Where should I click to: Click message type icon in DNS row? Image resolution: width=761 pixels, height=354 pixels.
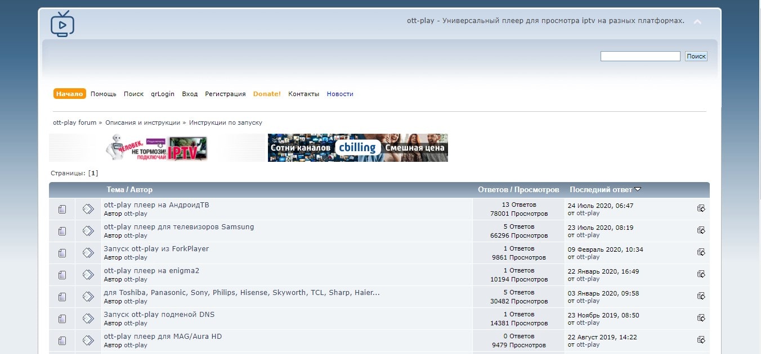pos(88,319)
